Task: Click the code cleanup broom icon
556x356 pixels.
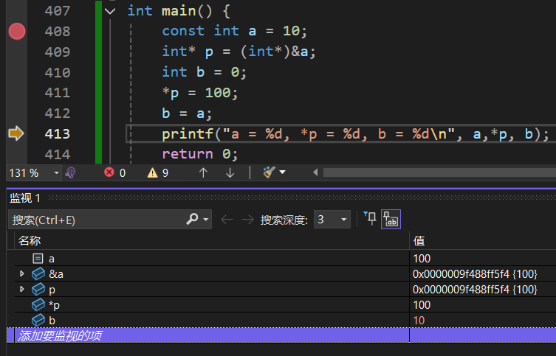Action: tap(270, 172)
